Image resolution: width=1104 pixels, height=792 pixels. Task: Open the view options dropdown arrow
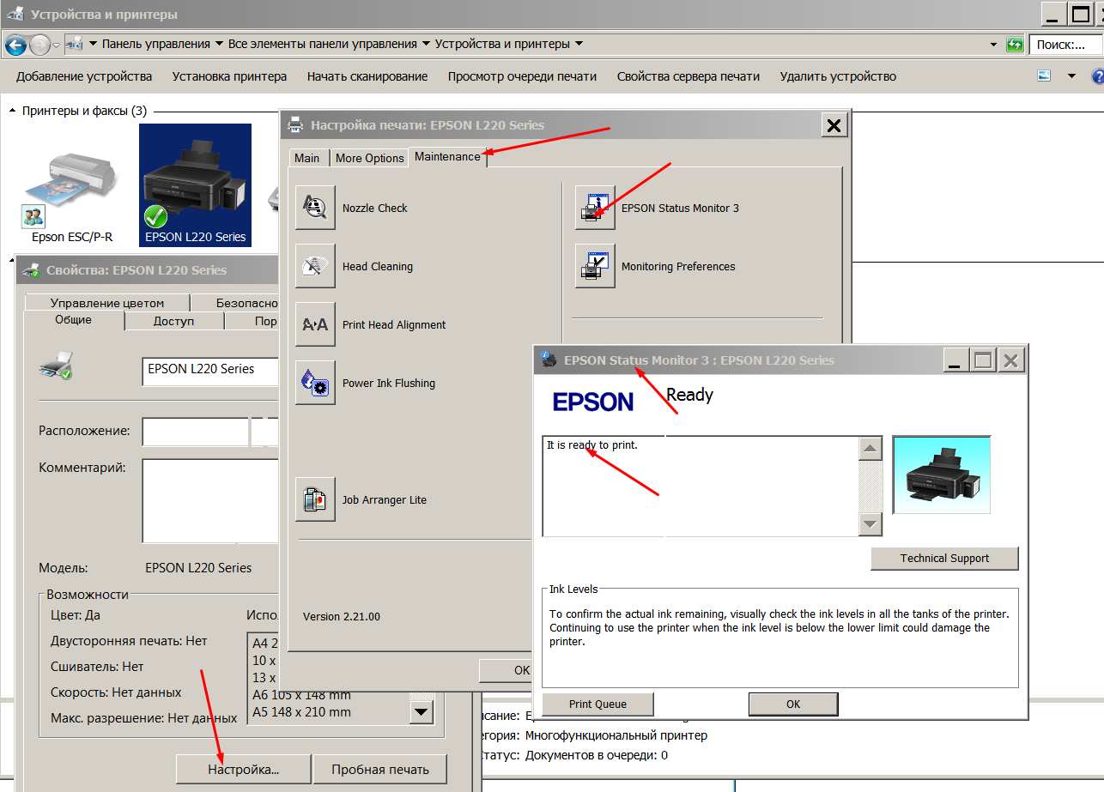1071,76
